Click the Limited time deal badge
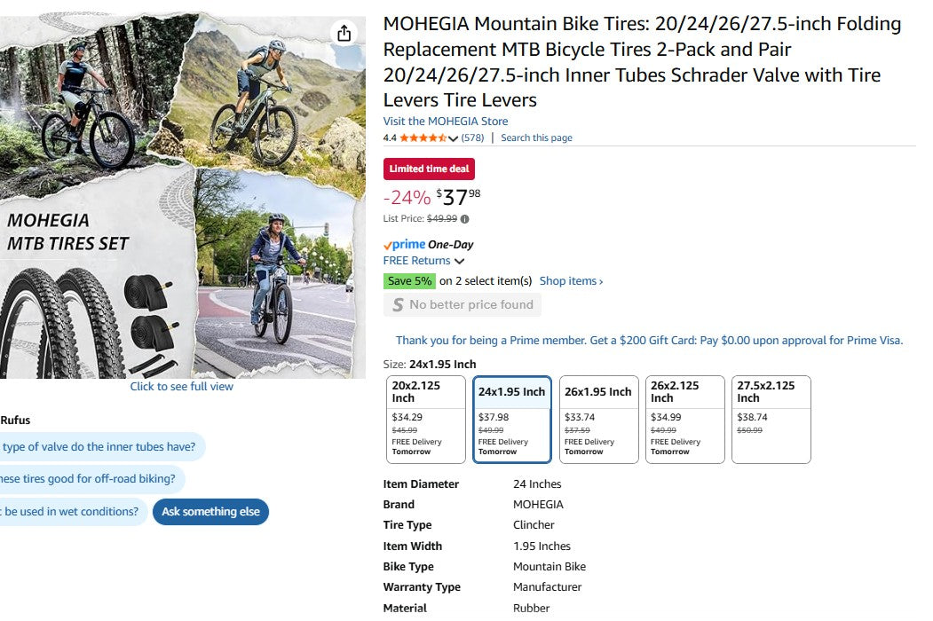Viewport: 933px width, 621px height. coord(429,169)
